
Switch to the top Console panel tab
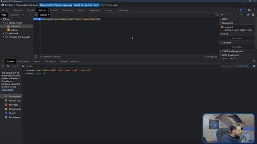coord(31,10)
